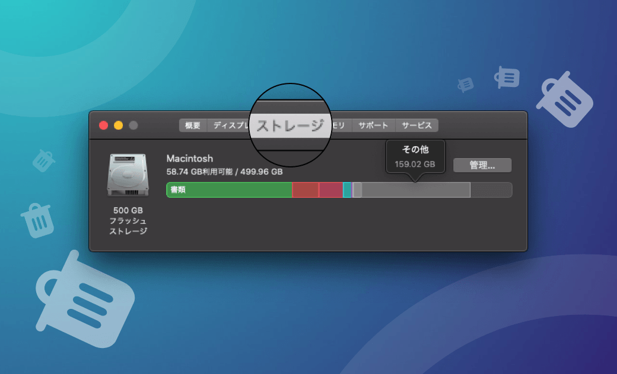Click the red segment in the storage bar
Screen dimensions: 617x374
point(304,189)
